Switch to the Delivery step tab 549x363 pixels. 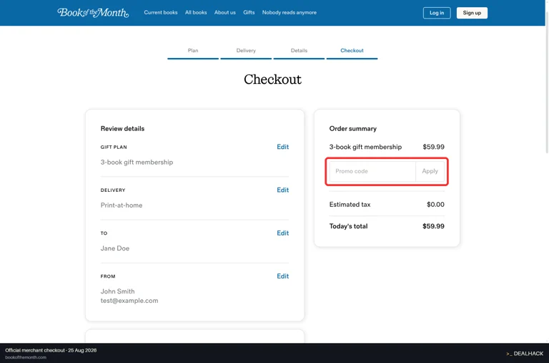click(x=246, y=52)
